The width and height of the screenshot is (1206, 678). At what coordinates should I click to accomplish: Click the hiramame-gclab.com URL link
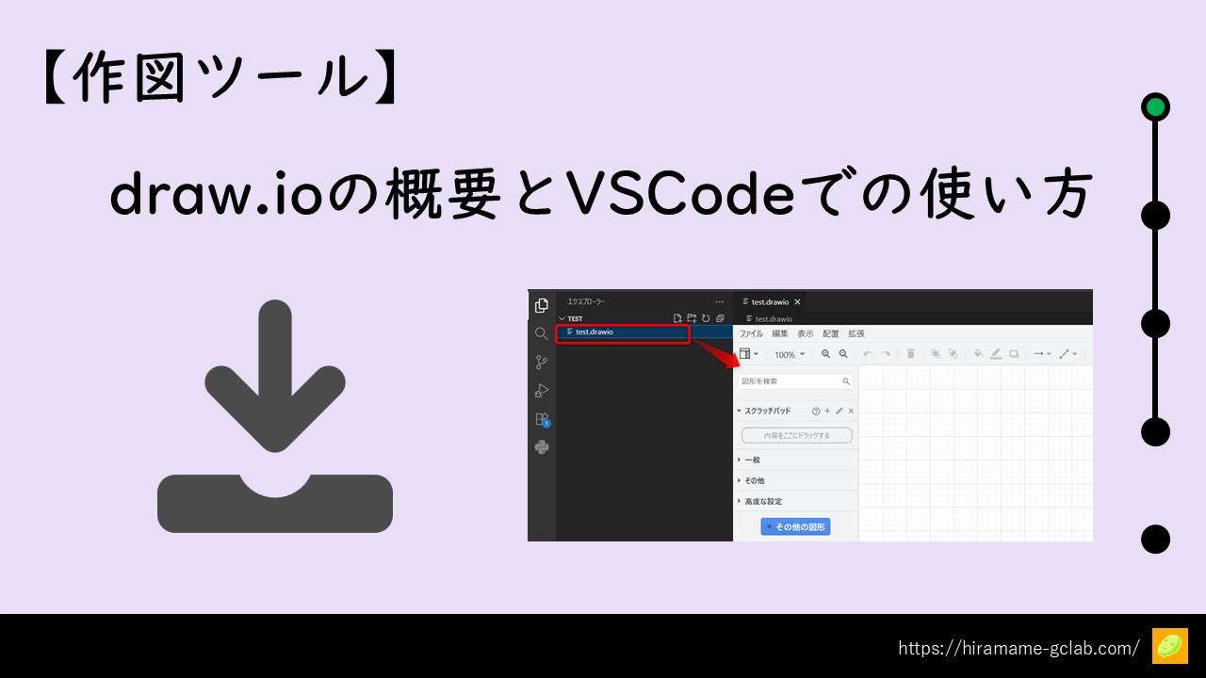[x=1019, y=648]
